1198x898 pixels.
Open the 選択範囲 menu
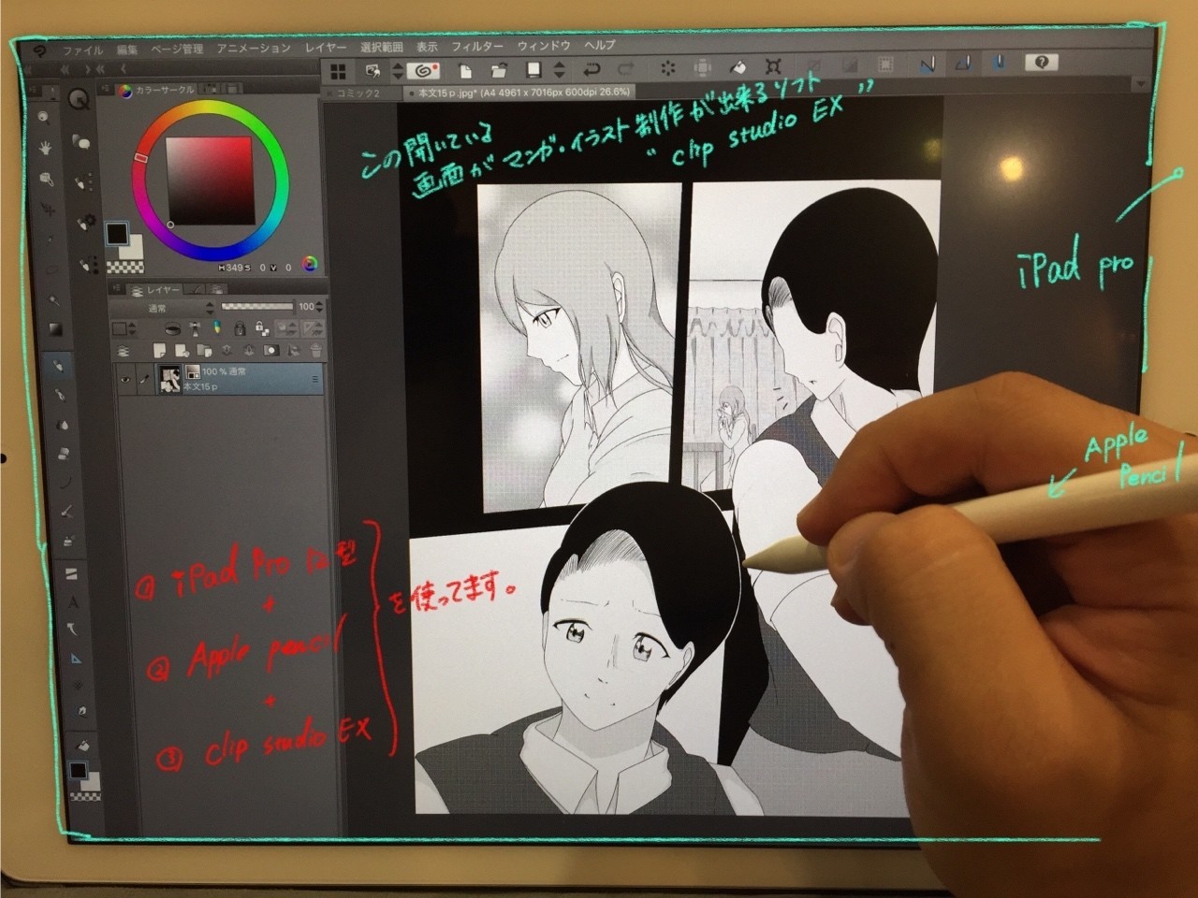tap(382, 47)
